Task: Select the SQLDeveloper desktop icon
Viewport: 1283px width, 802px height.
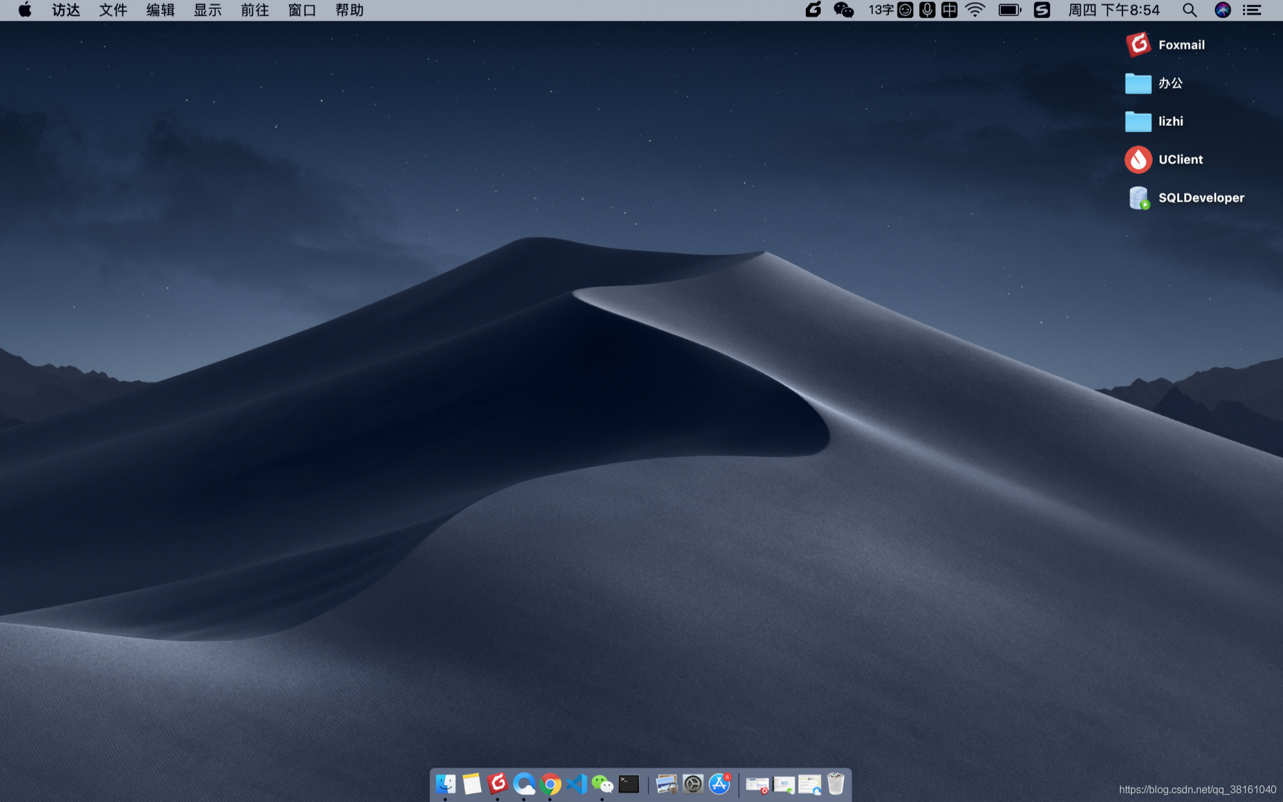Action: click(x=1139, y=198)
